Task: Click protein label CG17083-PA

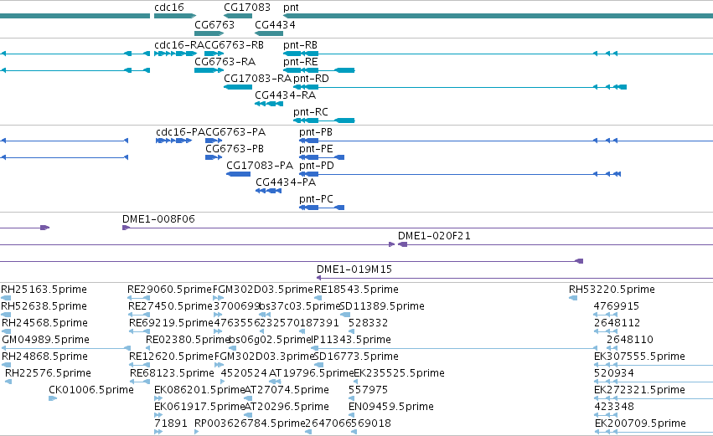Action: coord(260,166)
